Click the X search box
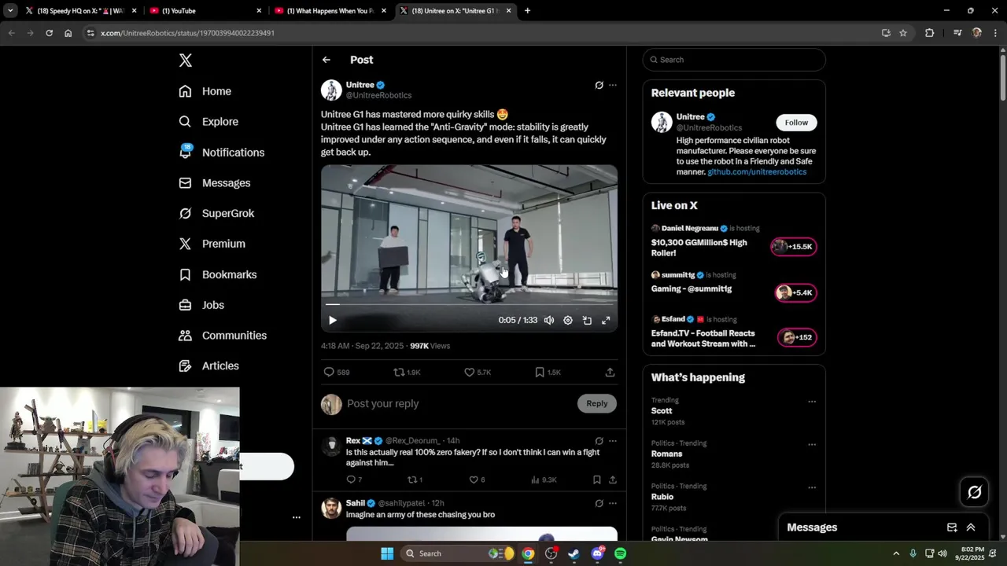Image resolution: width=1007 pixels, height=566 pixels. (x=734, y=60)
